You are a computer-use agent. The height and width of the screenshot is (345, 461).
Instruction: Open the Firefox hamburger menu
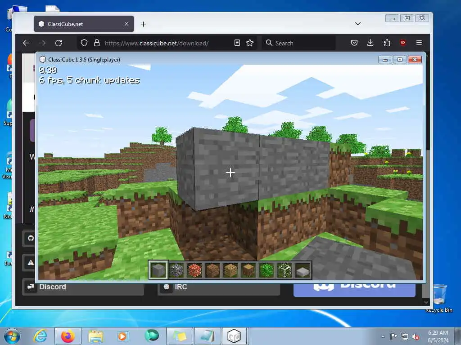[x=419, y=43]
